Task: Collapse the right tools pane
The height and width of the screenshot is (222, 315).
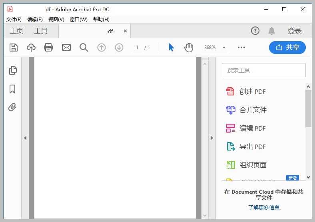Action: [212, 138]
